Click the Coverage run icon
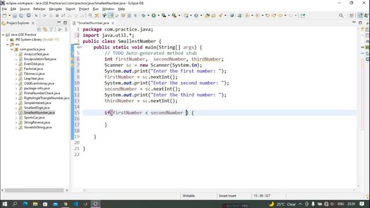Image resolution: width=370 pixels, height=208 pixels. 164,16
